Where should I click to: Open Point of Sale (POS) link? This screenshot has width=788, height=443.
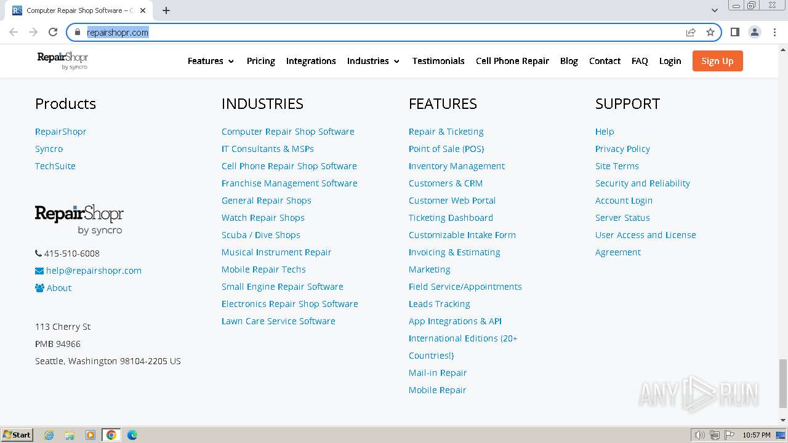(x=446, y=149)
